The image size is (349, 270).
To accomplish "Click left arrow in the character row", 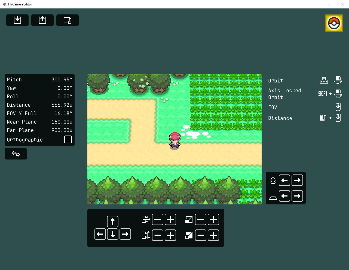I will click(284, 180).
